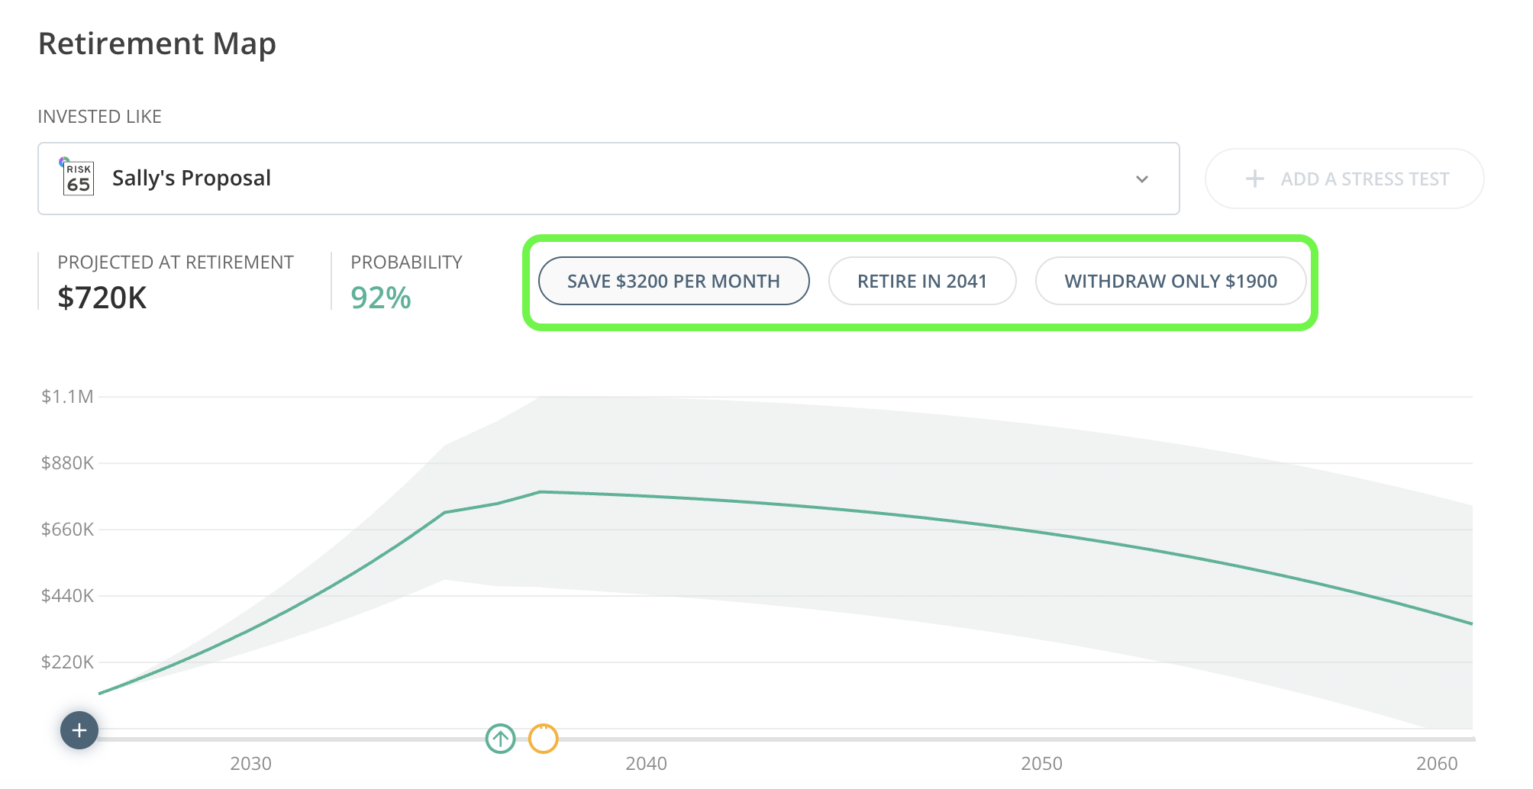Select Save $3200 Per Month suggestion
Viewport: 1533px width, 789px height.
click(x=673, y=281)
